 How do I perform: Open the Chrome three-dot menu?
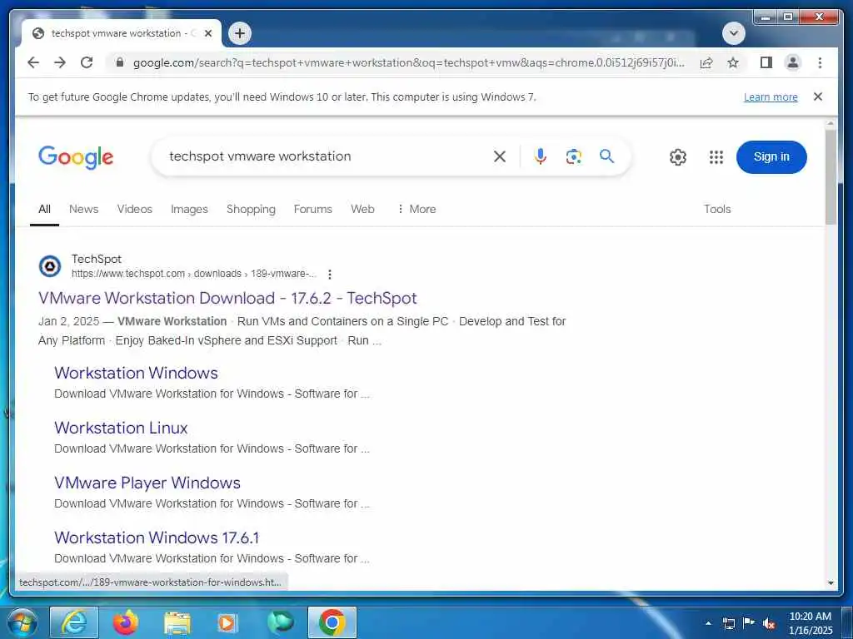point(820,62)
